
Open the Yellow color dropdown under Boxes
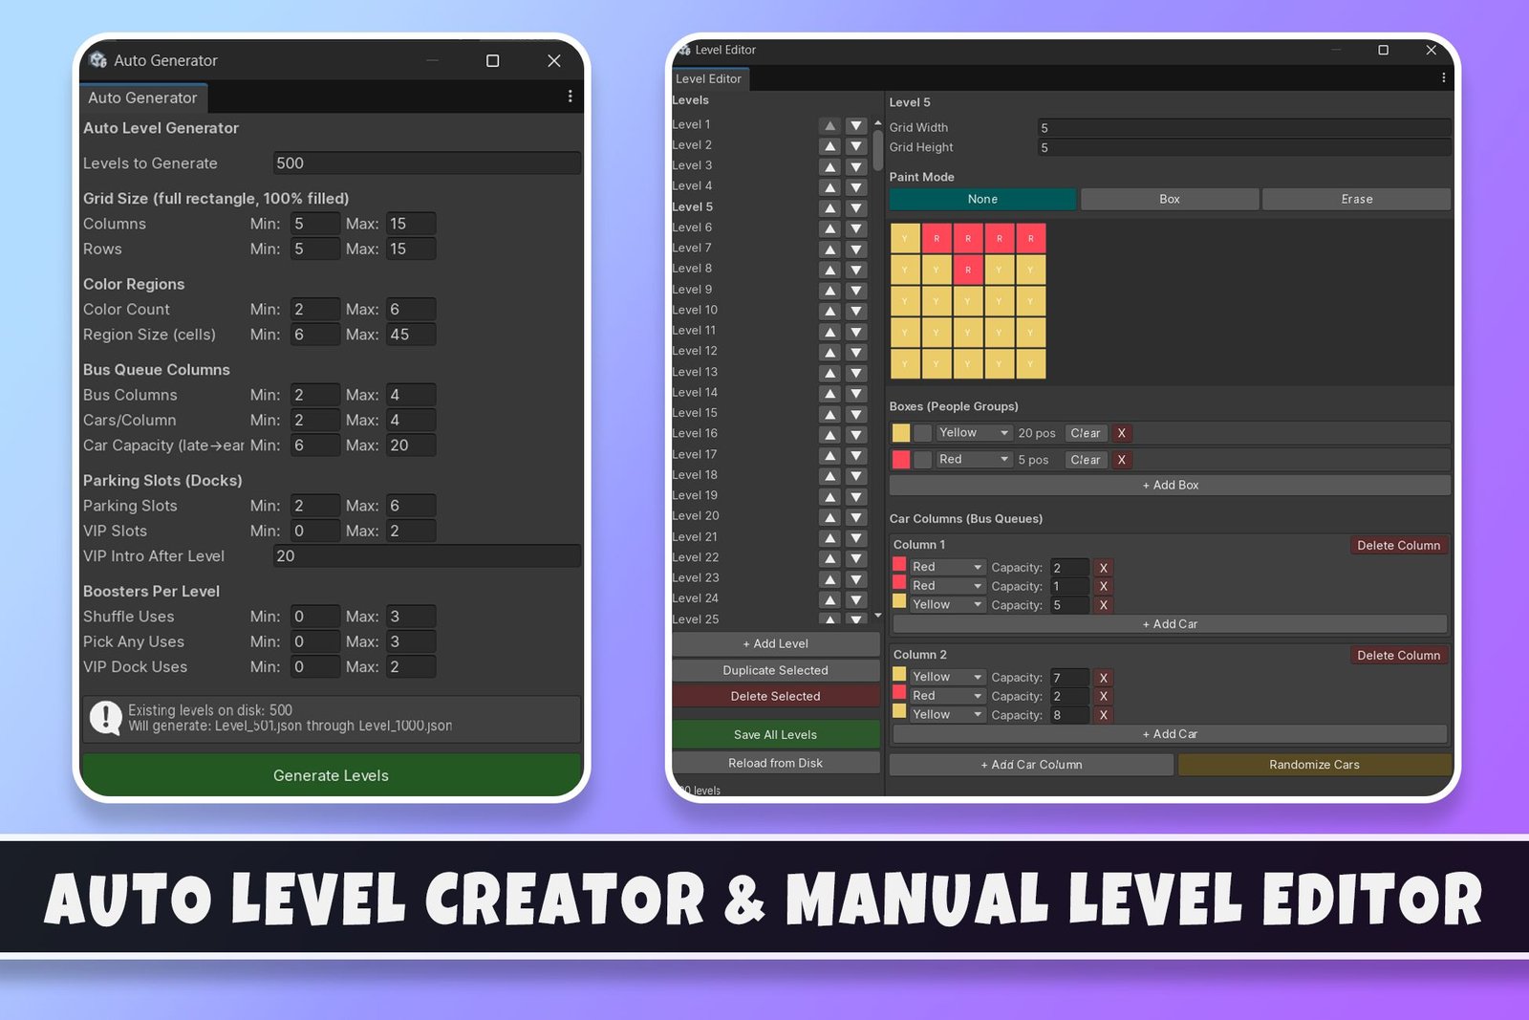[x=973, y=432]
